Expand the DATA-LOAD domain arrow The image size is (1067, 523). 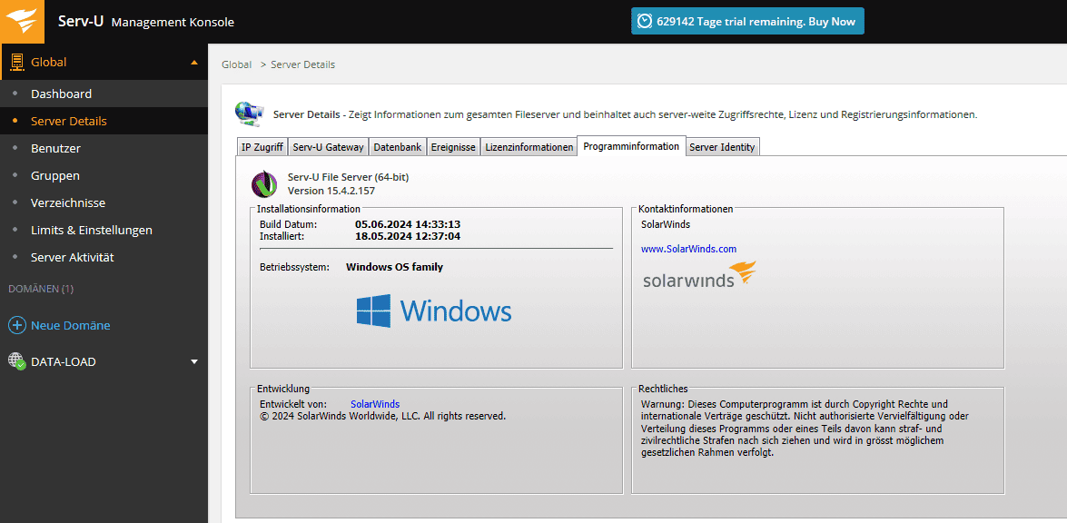[x=194, y=361]
